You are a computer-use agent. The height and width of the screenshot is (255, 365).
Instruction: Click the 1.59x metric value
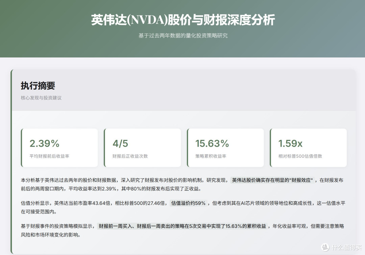click(290, 143)
